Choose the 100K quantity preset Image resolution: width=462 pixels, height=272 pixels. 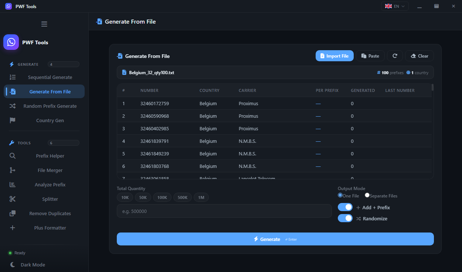click(x=162, y=197)
